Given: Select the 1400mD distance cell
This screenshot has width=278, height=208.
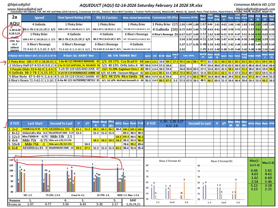Looking at the screenshot, I should (x=14, y=47).
